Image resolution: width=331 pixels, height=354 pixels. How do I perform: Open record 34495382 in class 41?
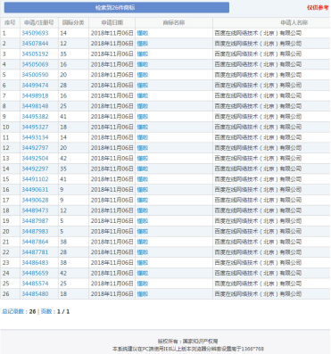click(x=35, y=117)
